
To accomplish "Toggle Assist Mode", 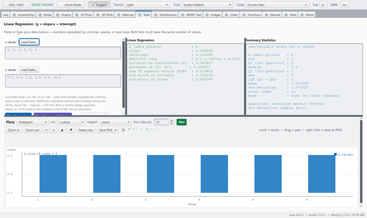I will click(71, 5).
